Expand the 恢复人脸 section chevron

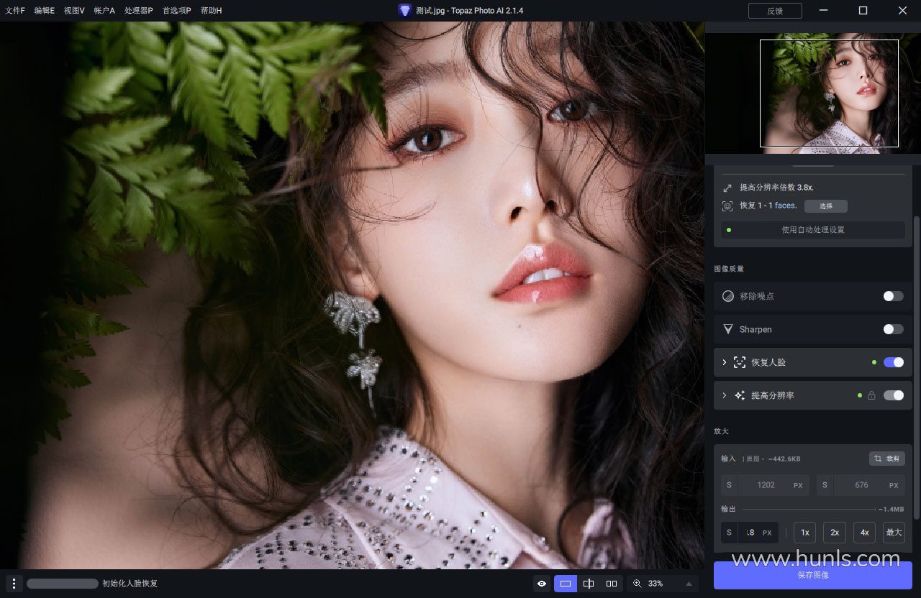pyautogui.click(x=725, y=362)
